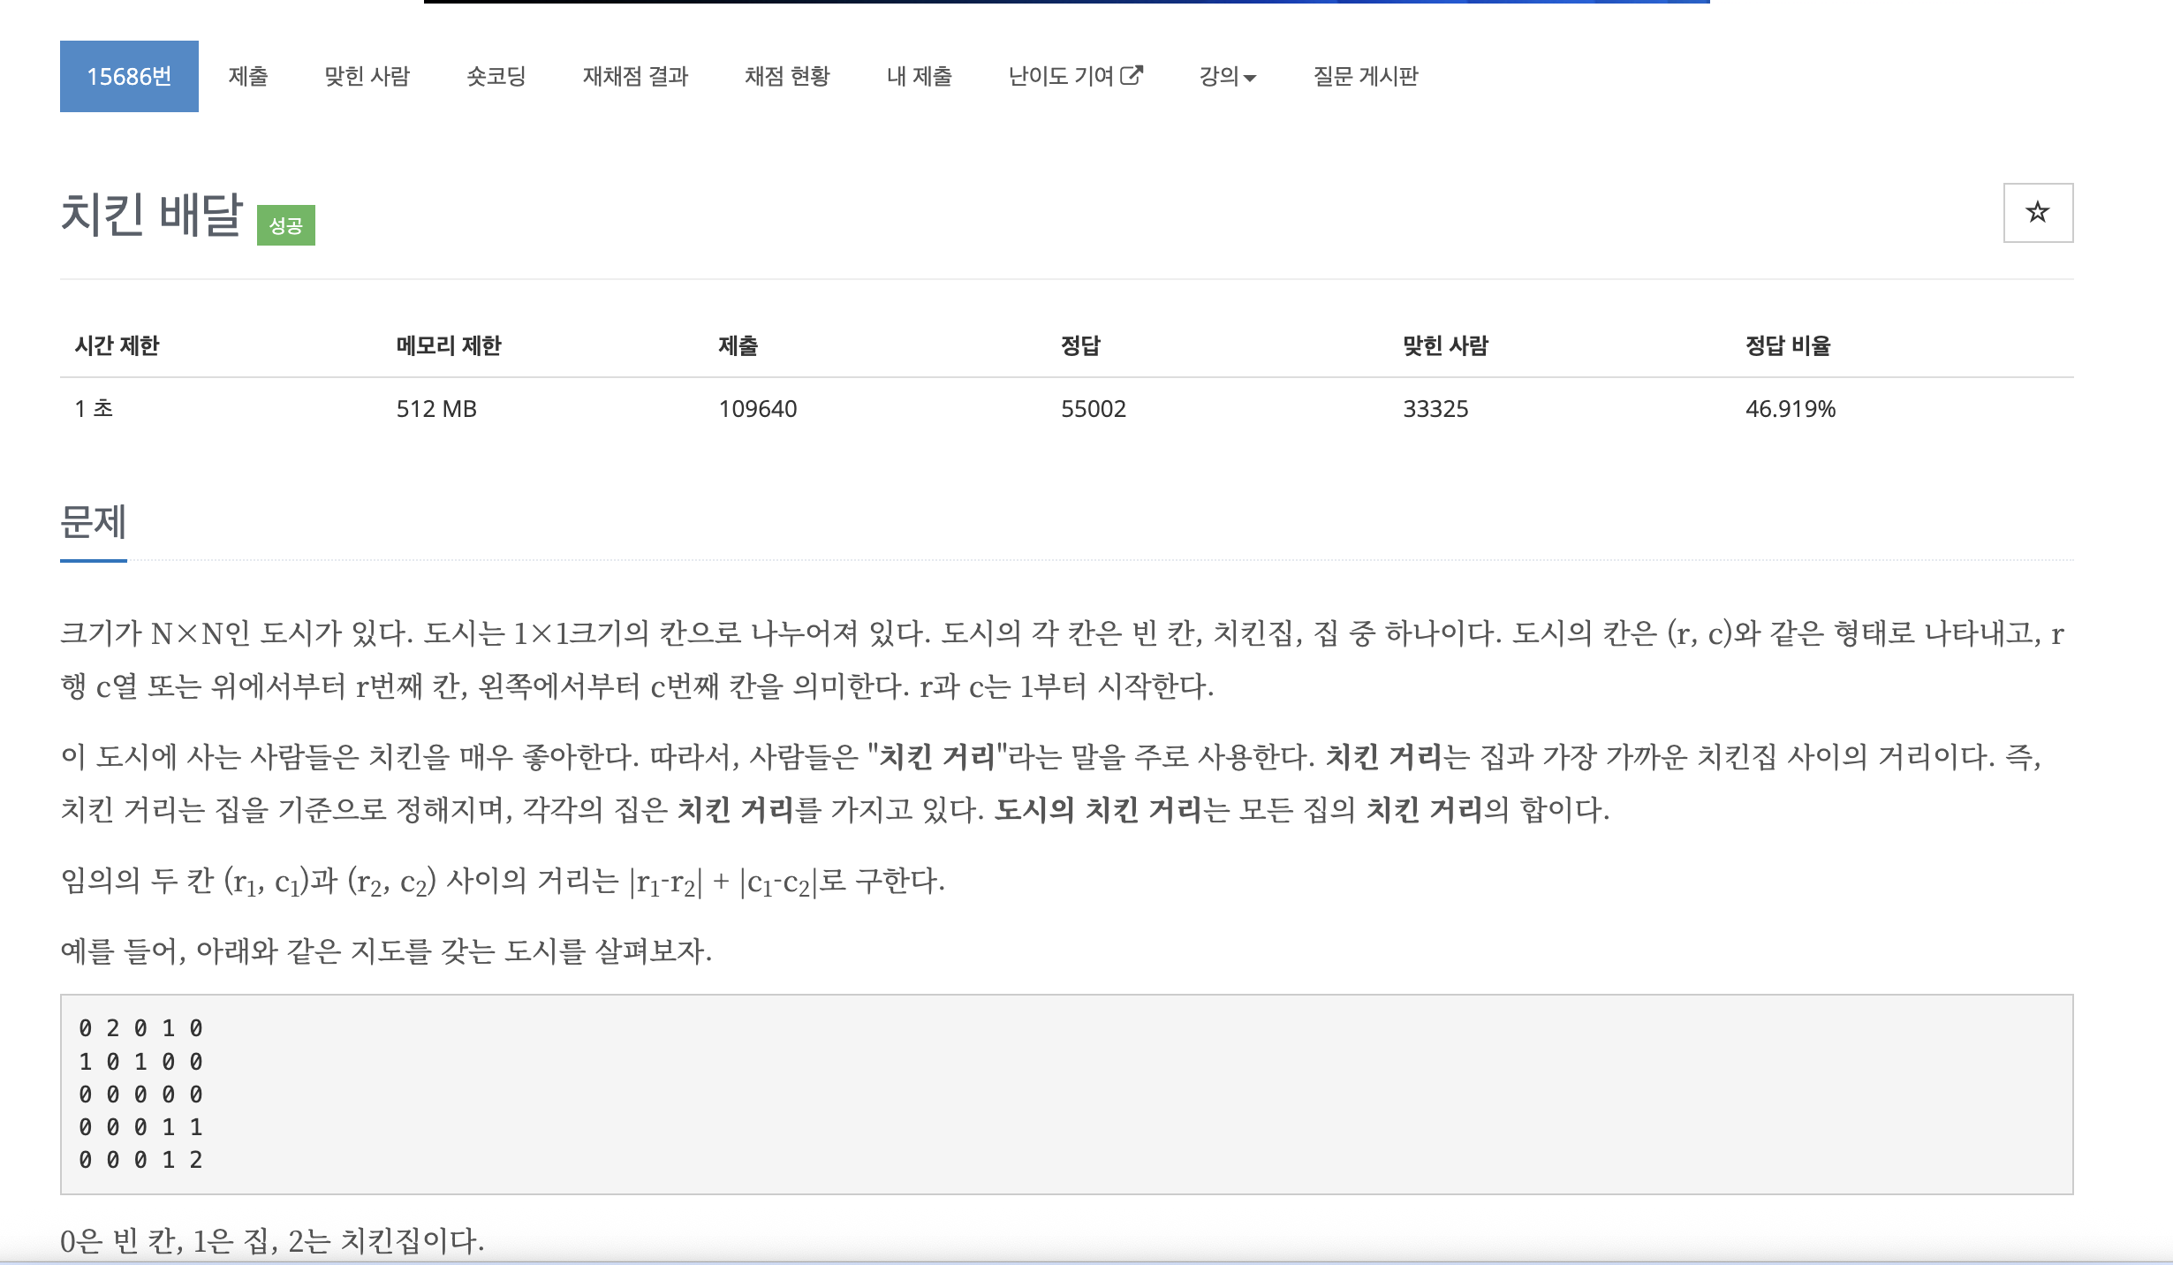The image size is (2173, 1265).
Task: Click the 메모리 제한 column header
Action: [x=448, y=345]
